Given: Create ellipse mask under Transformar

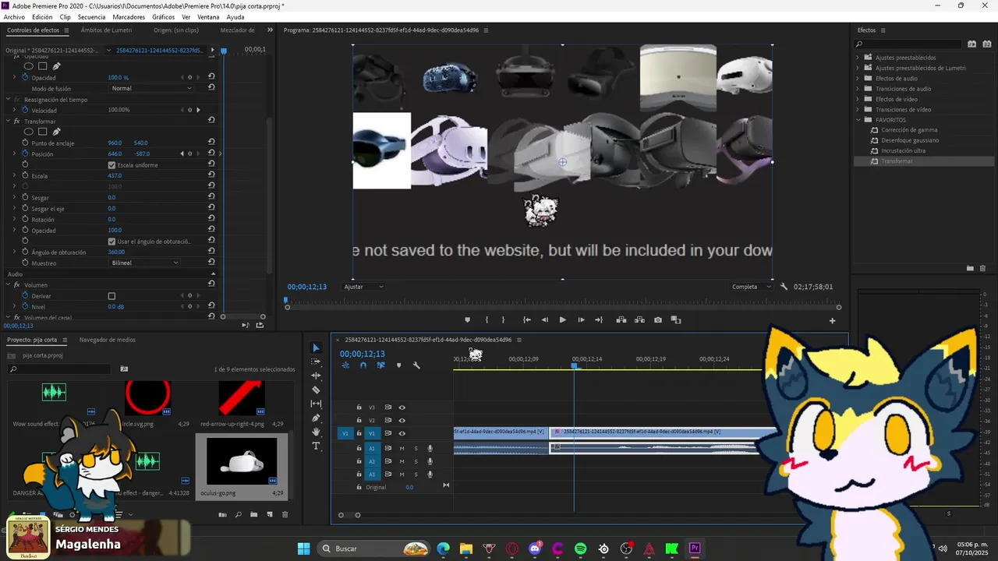Looking at the screenshot, I should pos(29,132).
